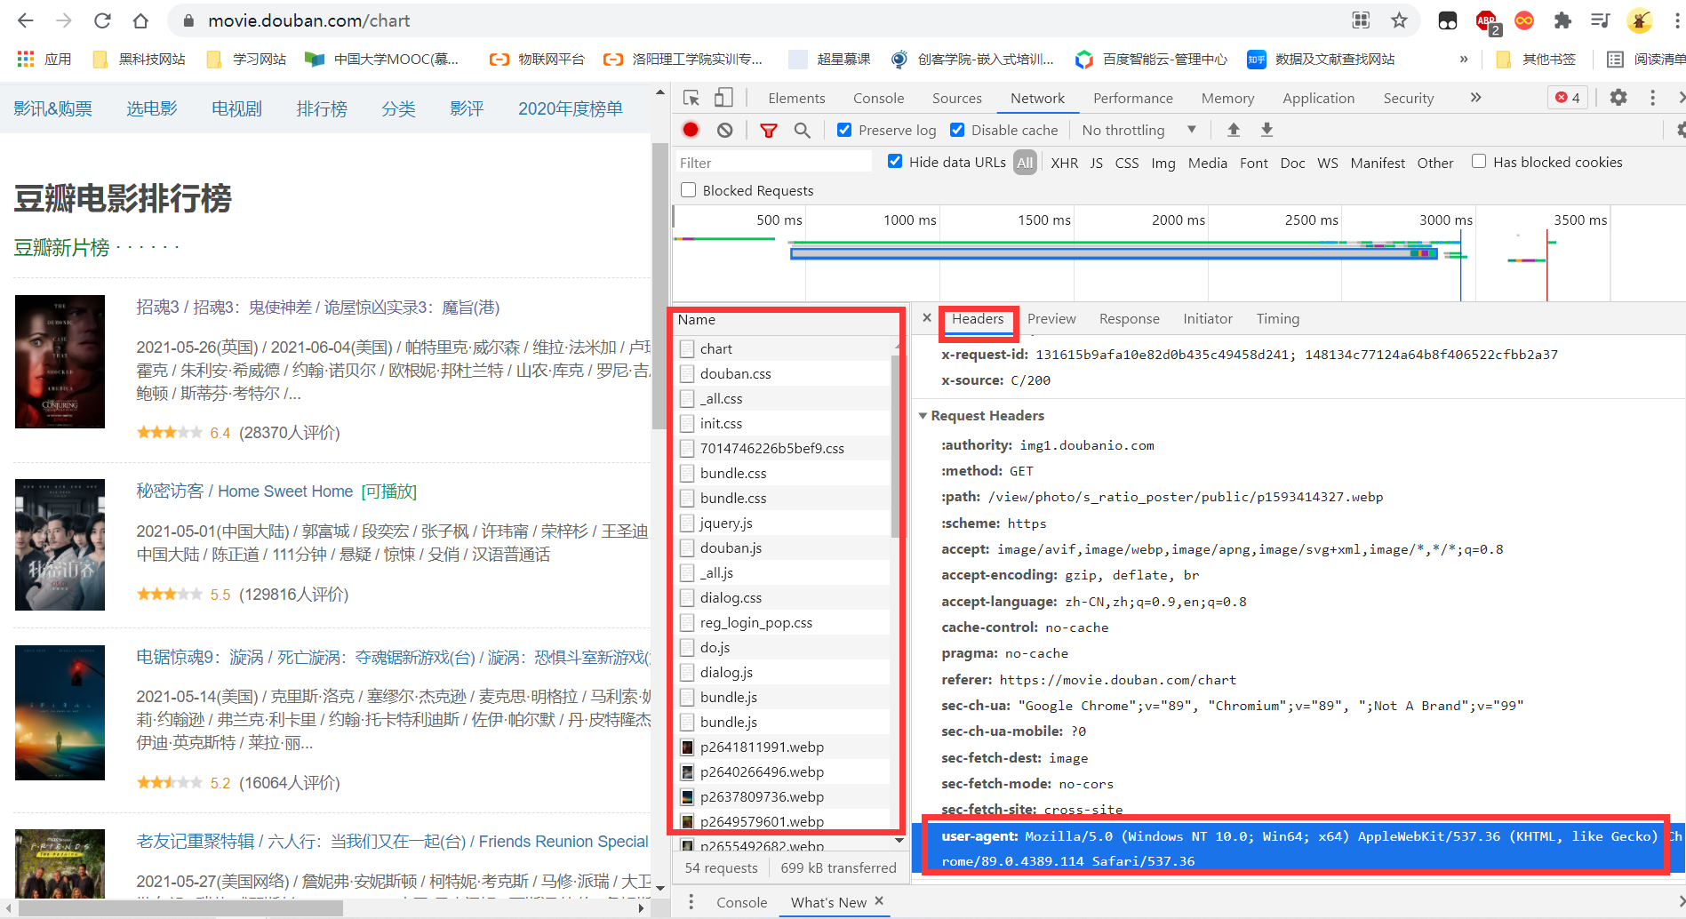1686x919 pixels.
Task: Select the chart request row
Action: coord(783,348)
